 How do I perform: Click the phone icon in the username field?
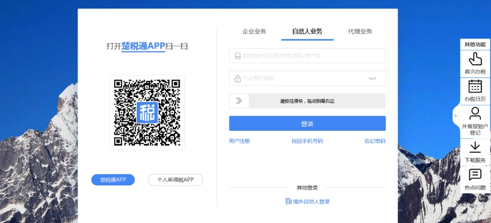pyautogui.click(x=237, y=56)
